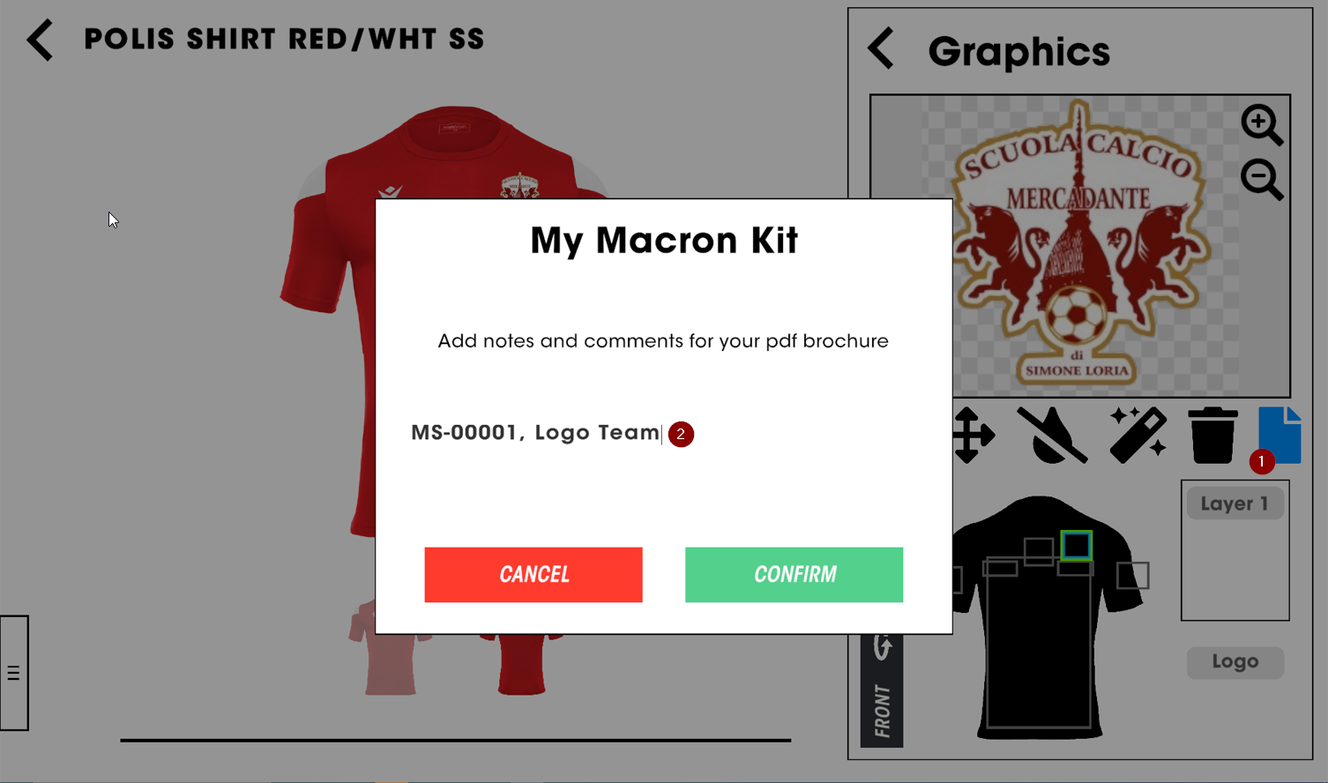The width and height of the screenshot is (1328, 783).
Task: Select the red shorts thumbnail
Action: (x=521, y=663)
